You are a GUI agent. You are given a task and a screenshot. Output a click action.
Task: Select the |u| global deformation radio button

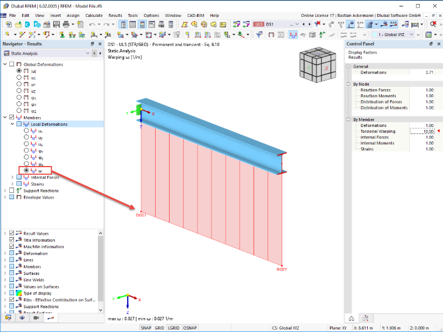[19, 70]
